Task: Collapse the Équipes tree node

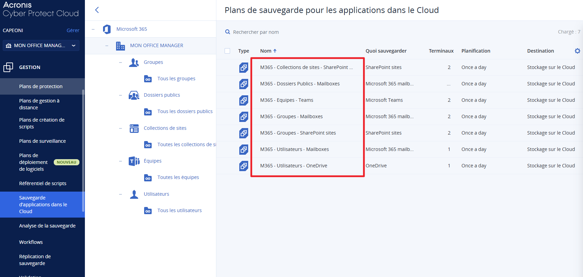Action: [x=121, y=161]
